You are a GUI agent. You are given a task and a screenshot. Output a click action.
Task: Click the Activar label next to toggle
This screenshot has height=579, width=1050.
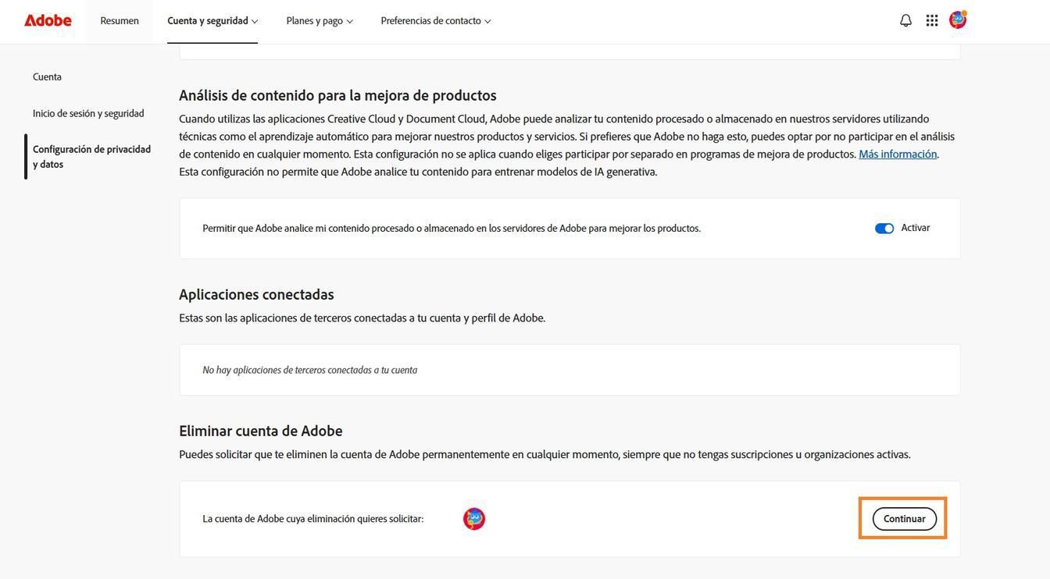(916, 228)
